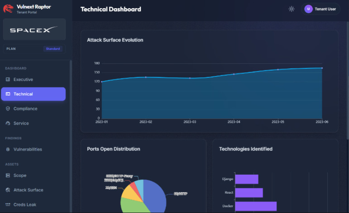
Task: Click the 2023-01 data point on chart
Action: (102, 82)
